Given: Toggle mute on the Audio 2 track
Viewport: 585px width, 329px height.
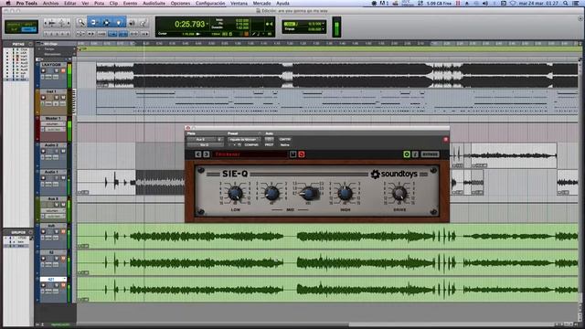Looking at the screenshot, I should click(63, 151).
